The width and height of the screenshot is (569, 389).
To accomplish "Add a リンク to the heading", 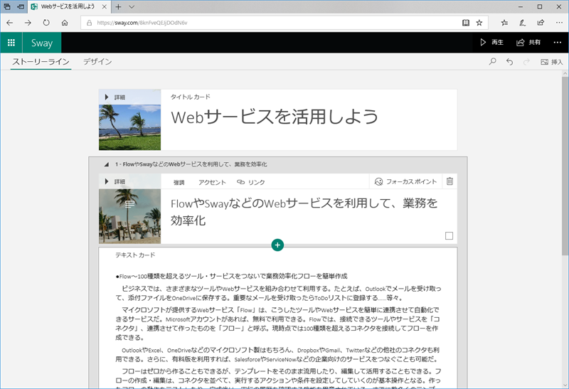I will (x=251, y=182).
